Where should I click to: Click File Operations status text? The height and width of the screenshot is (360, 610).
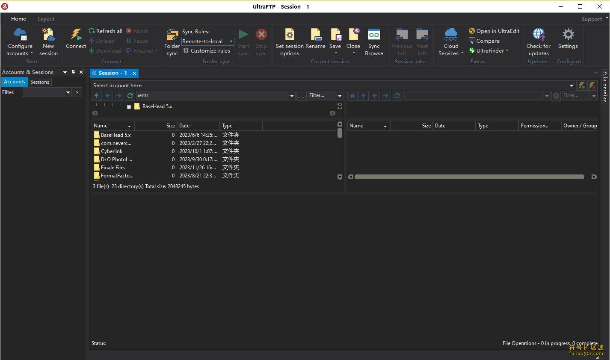550,343
